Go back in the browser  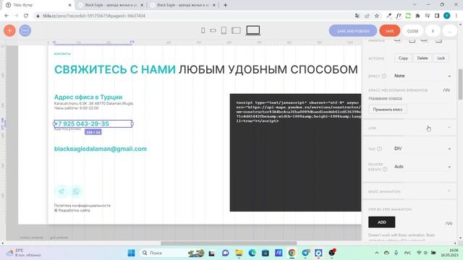point(7,16)
